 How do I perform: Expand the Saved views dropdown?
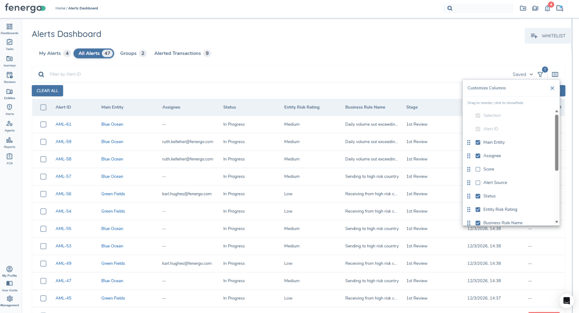522,74
